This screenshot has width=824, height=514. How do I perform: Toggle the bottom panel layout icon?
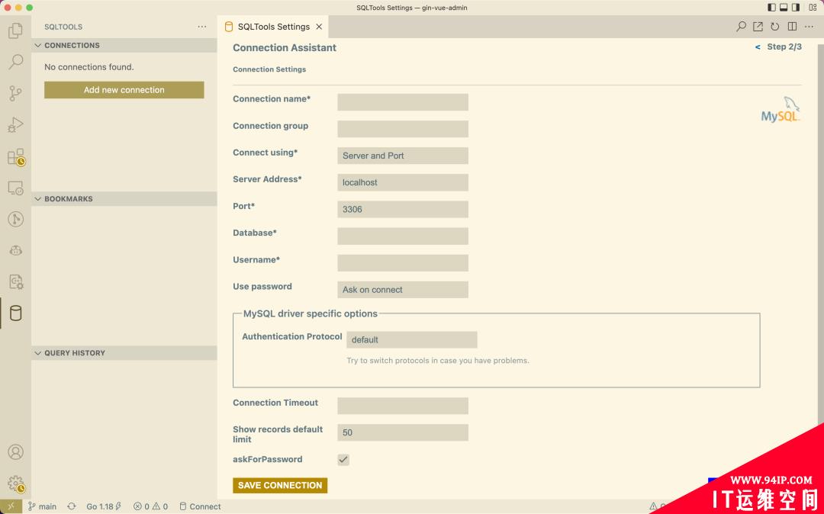pos(784,8)
